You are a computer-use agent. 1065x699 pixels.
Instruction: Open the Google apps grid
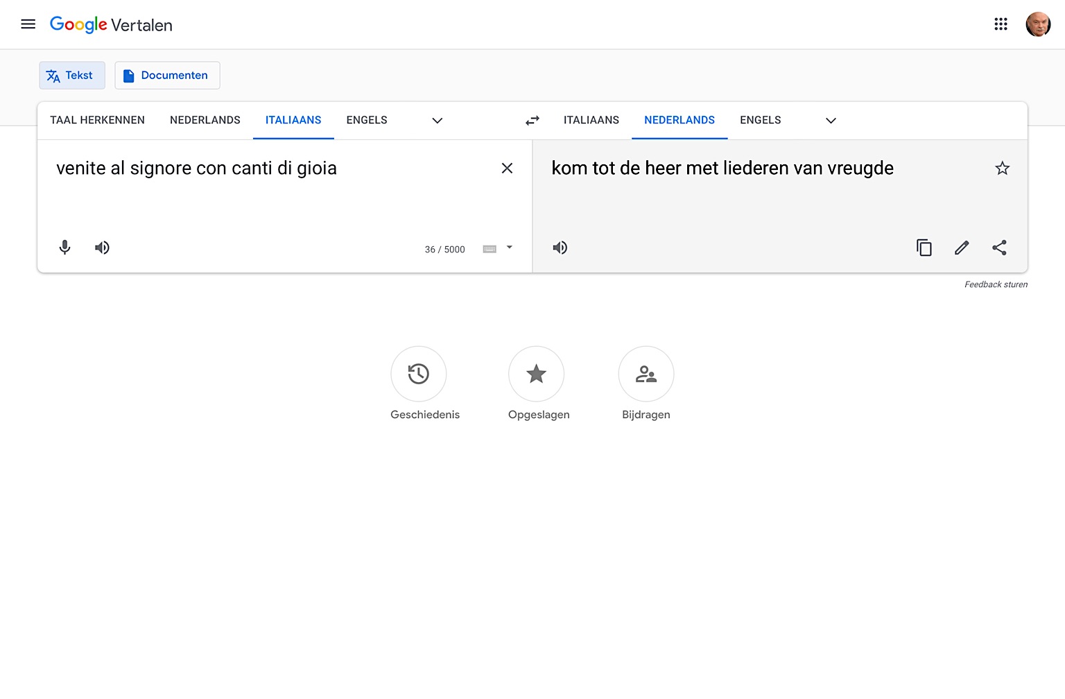click(x=1001, y=24)
